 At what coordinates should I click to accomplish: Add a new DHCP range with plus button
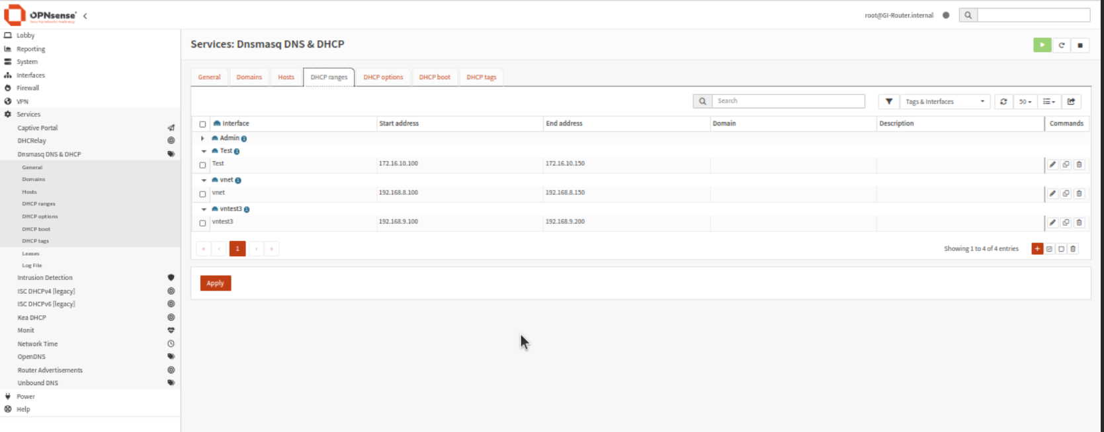(x=1037, y=249)
